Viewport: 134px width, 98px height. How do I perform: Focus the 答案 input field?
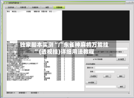pos(105,72)
